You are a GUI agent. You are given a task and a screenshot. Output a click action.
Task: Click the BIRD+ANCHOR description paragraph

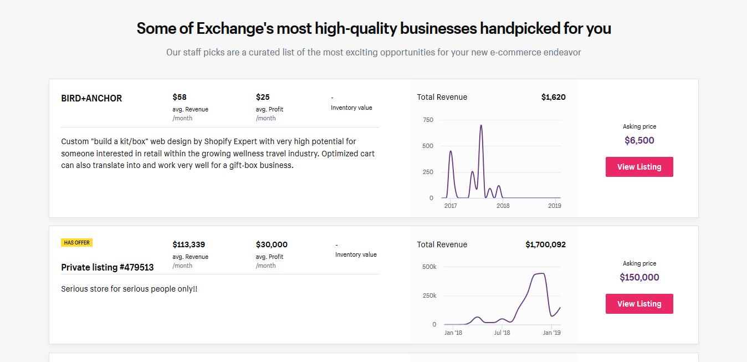[219, 154]
